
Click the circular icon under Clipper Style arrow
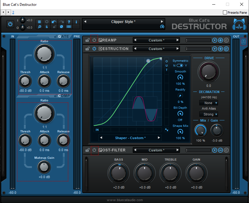click(162, 27)
